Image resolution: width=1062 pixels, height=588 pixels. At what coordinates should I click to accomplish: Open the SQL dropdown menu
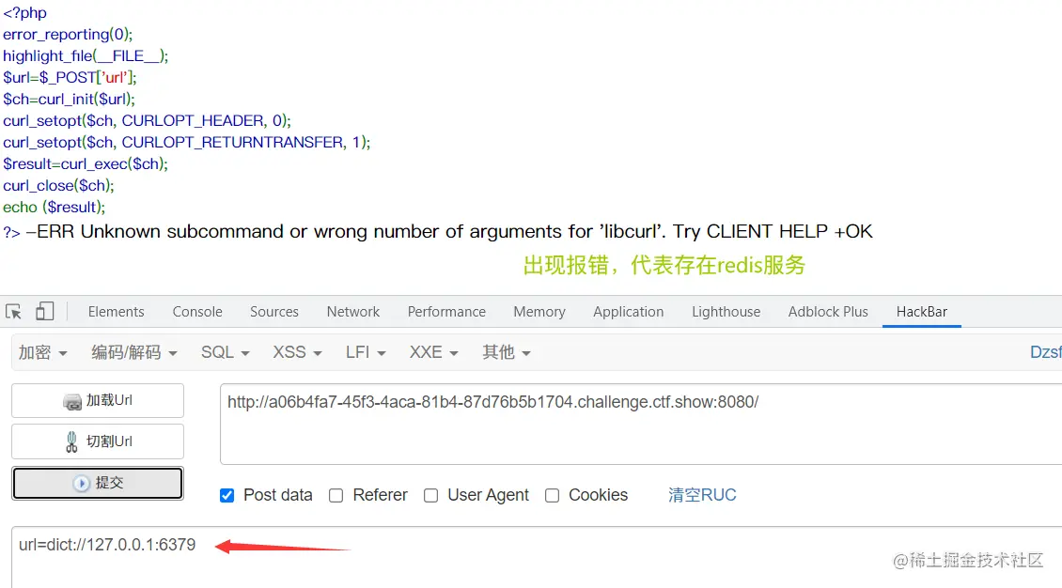[226, 352]
